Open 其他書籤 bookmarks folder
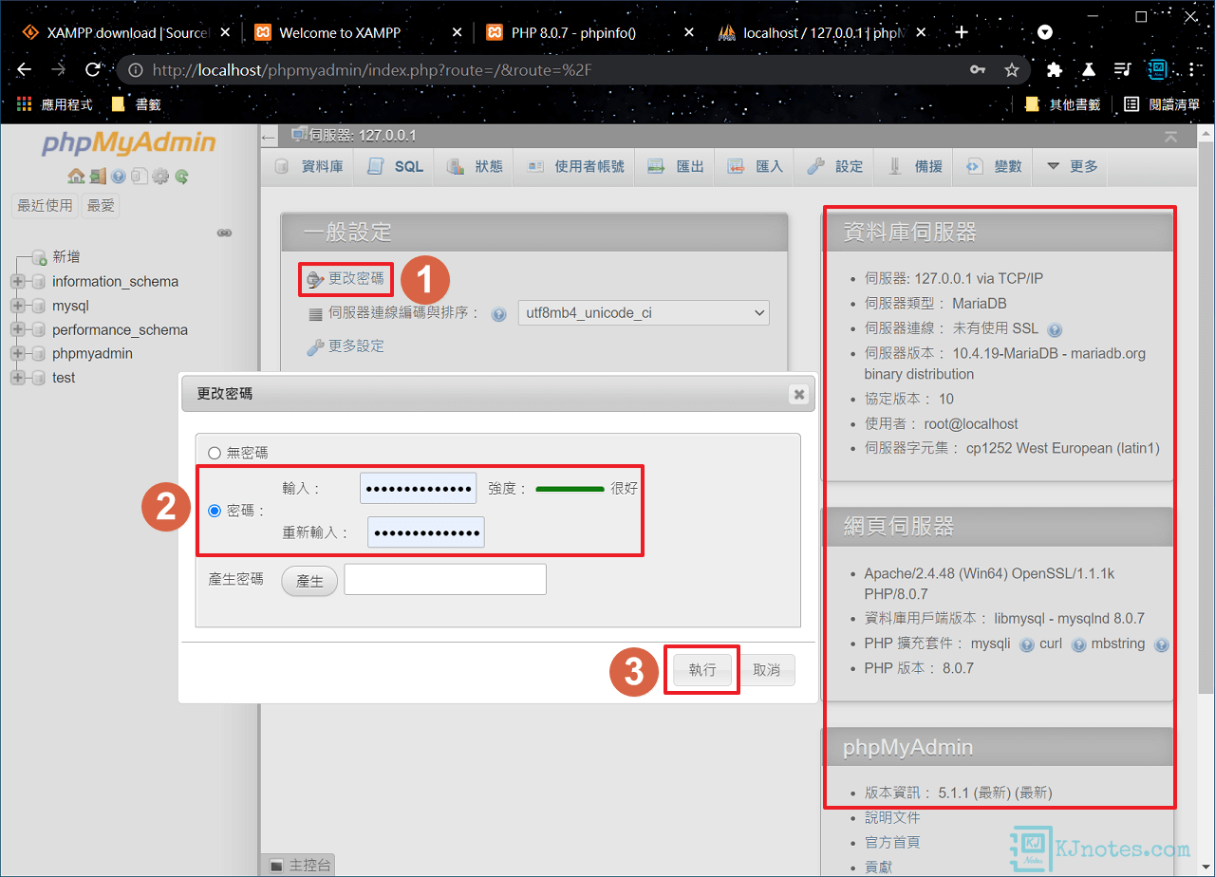 [x=1063, y=104]
